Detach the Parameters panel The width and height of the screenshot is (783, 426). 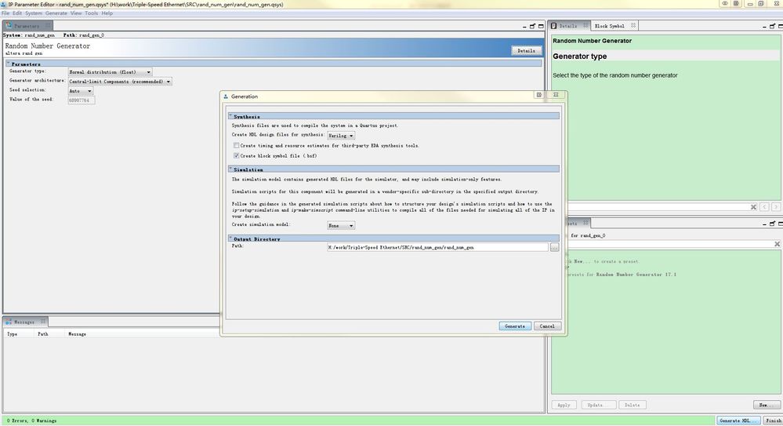(532, 27)
